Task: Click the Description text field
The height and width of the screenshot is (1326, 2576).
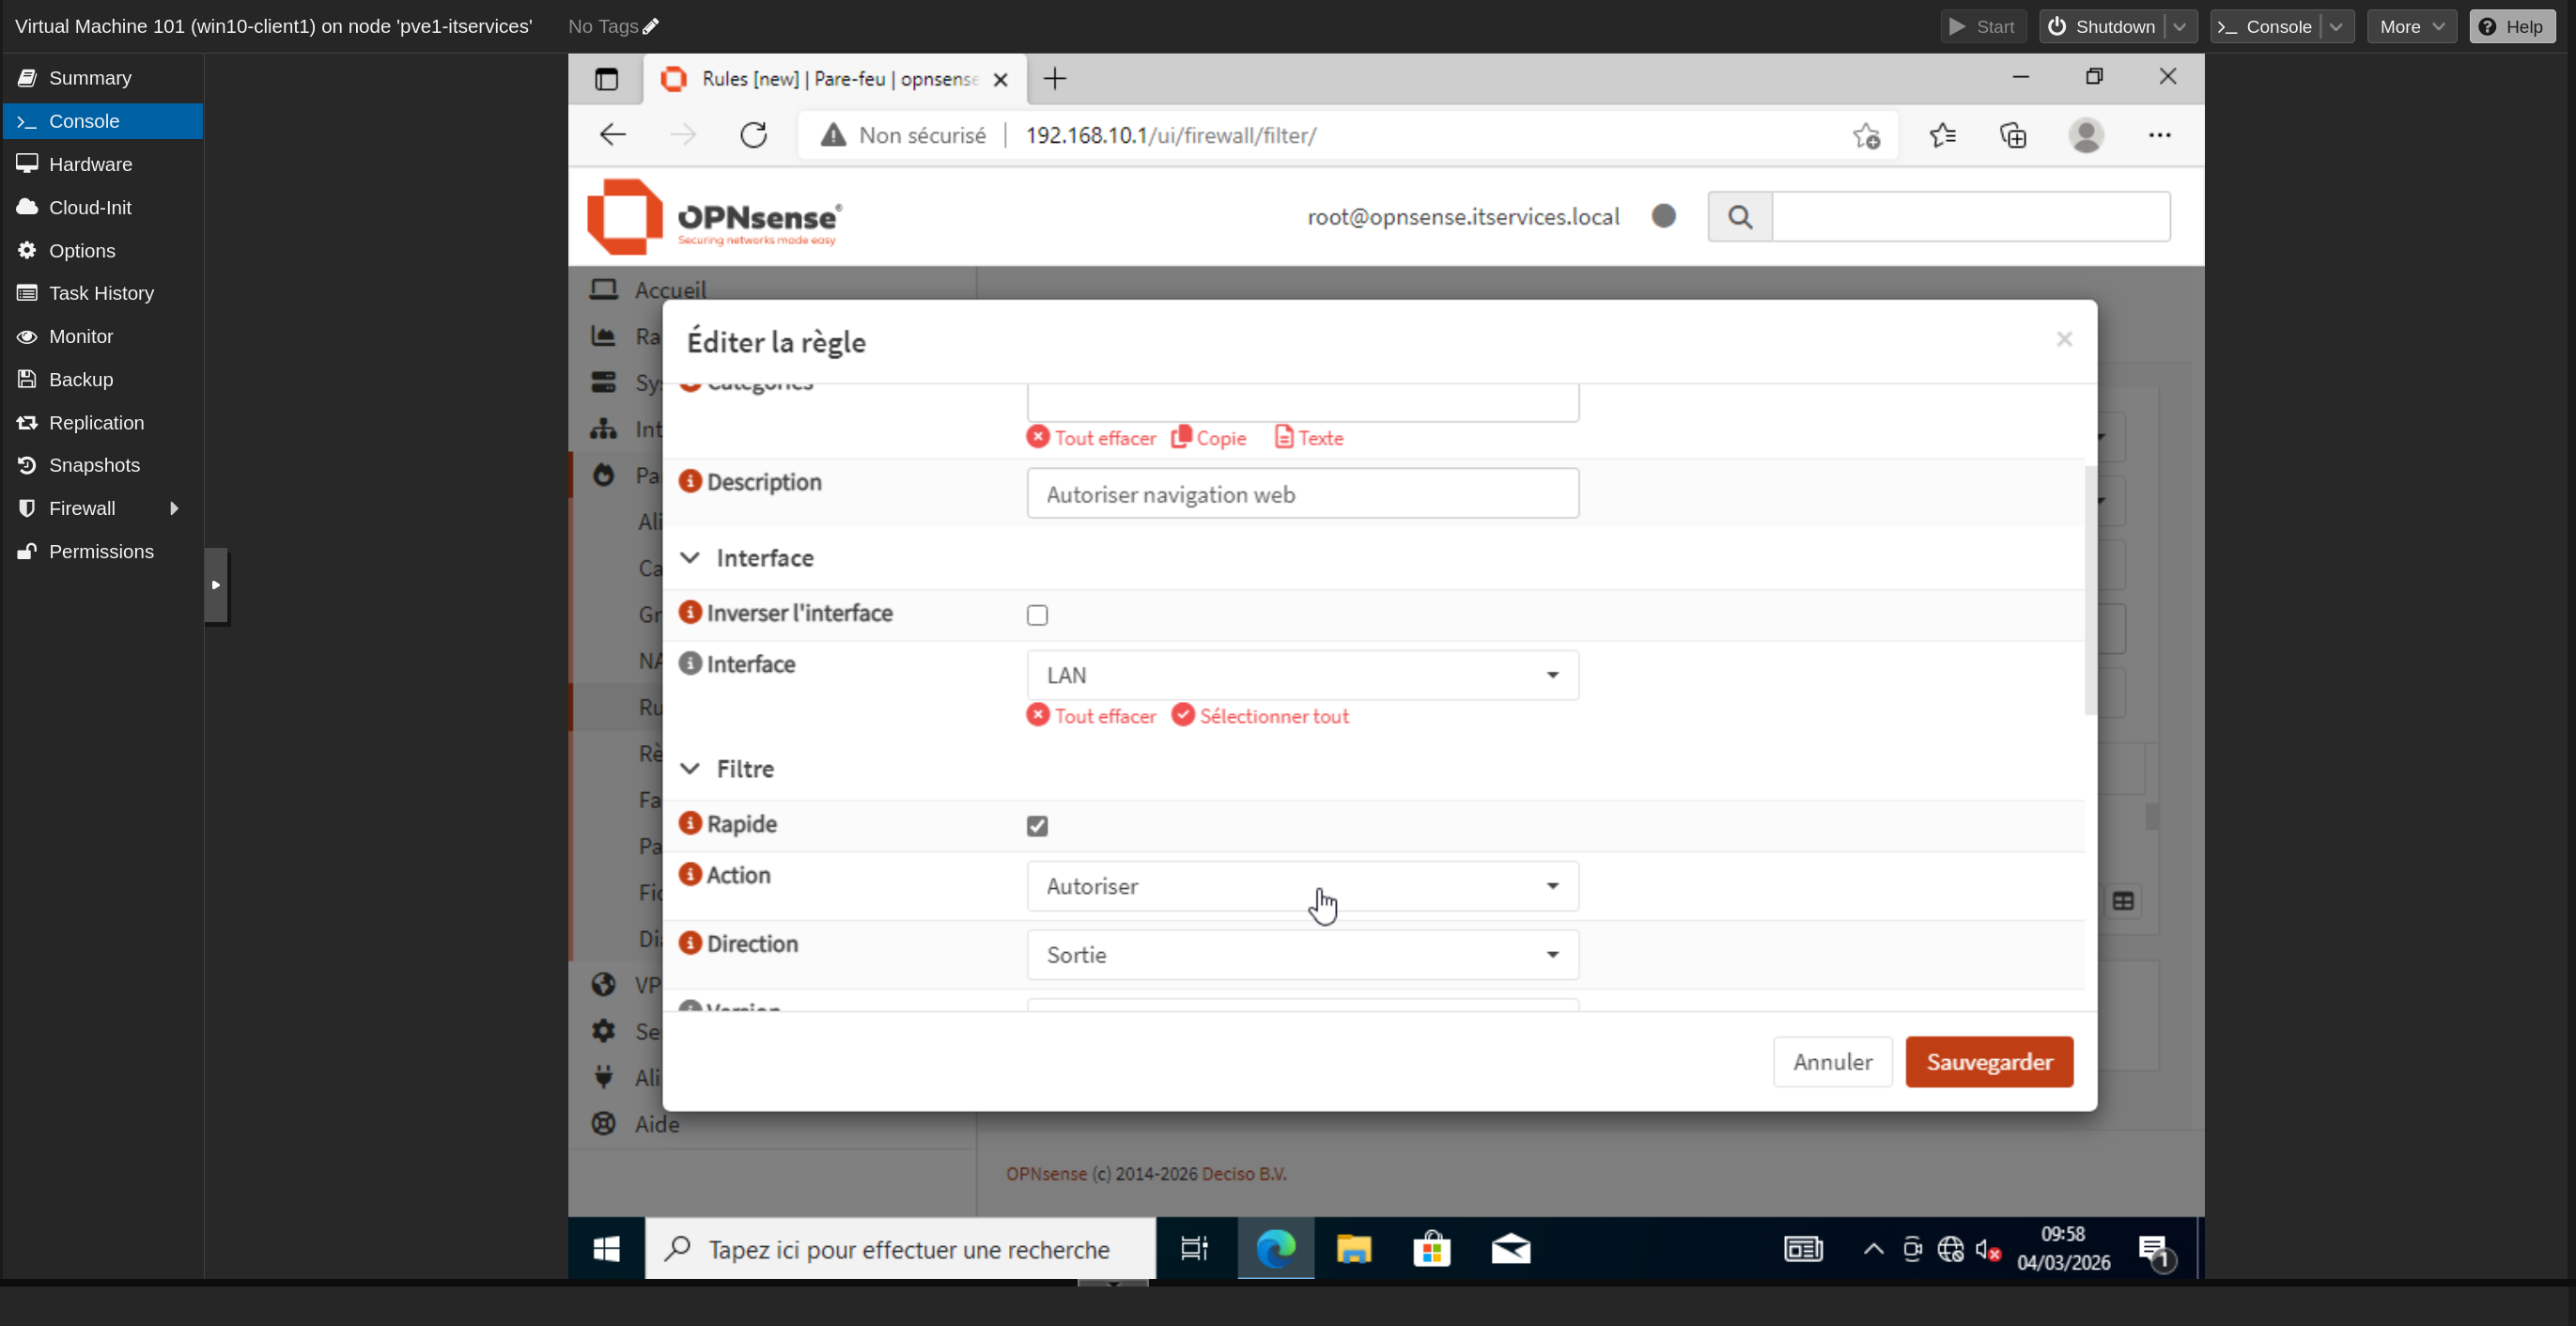Action: click(1302, 494)
